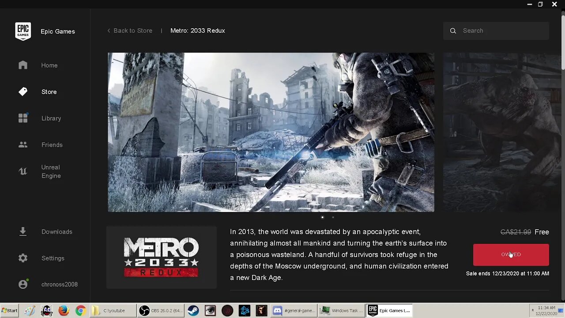Screen dimensions: 565x318
Task: Open the dark skull game taskbar icon
Action: (x=261, y=310)
